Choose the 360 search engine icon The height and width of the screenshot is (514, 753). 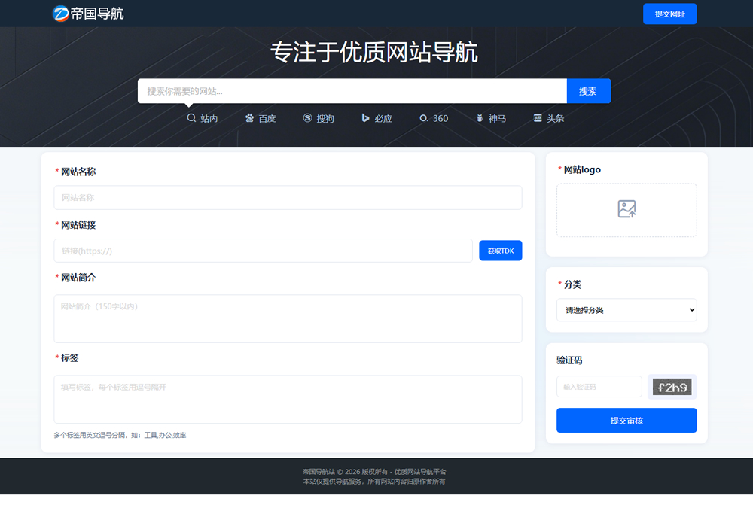pyautogui.click(x=423, y=118)
